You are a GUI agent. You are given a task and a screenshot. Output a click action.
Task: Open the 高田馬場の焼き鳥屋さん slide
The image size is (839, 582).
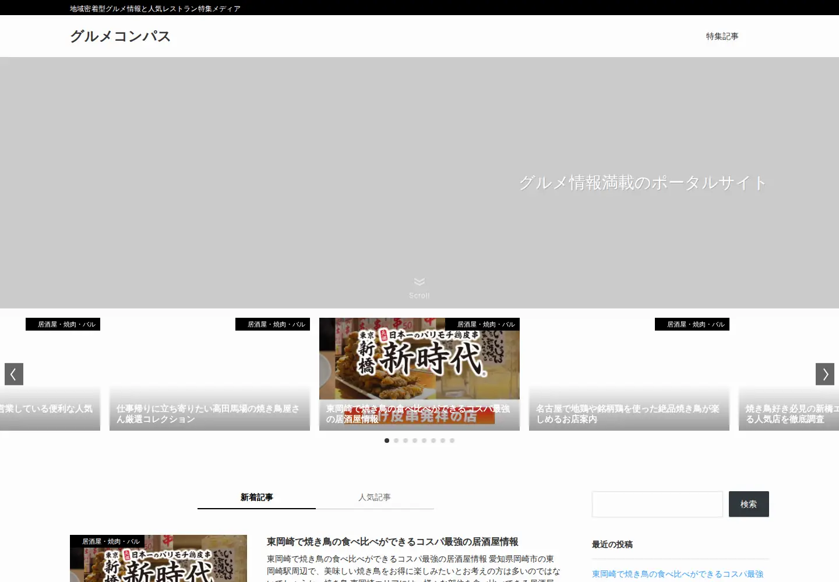pyautogui.click(x=210, y=374)
